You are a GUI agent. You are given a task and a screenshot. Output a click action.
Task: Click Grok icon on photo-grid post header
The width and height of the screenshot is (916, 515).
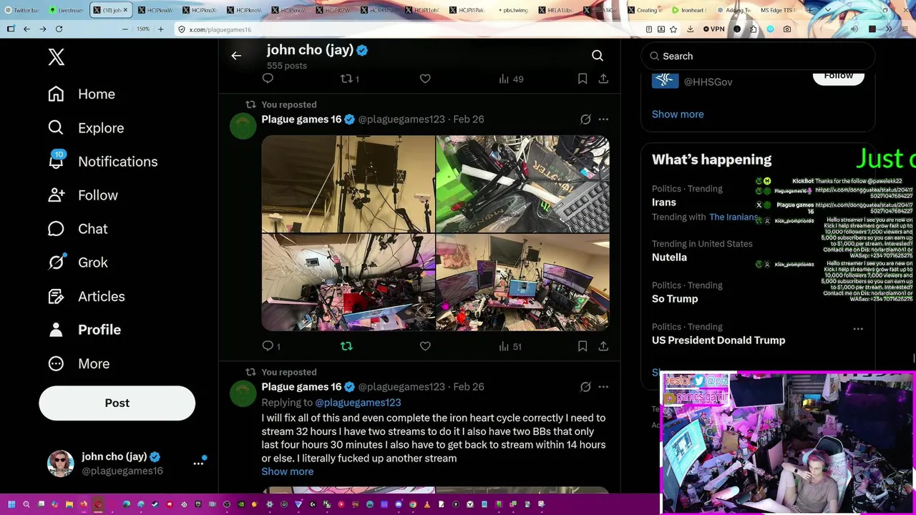(585, 119)
